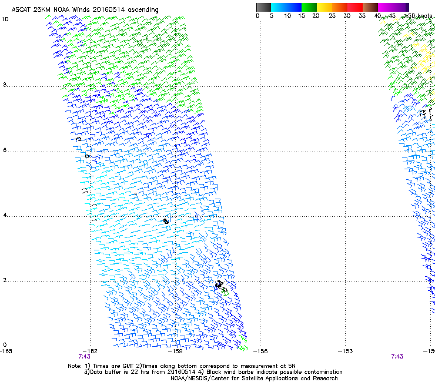Screen dimensions: 435x382
Task: Click the latitude axis label '0' at bottom left
Action: (x=5, y=345)
